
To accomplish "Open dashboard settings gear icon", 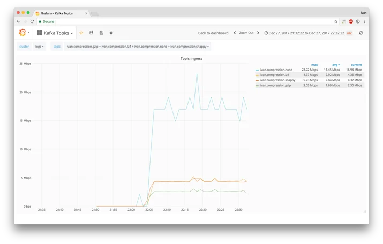I will coord(111,33).
